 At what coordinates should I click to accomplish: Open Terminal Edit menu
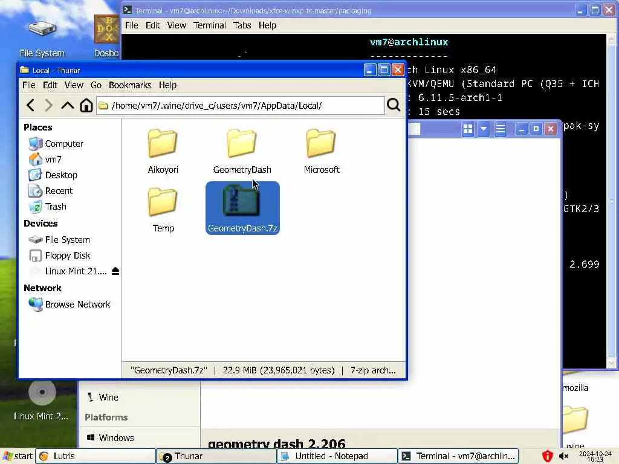click(153, 25)
